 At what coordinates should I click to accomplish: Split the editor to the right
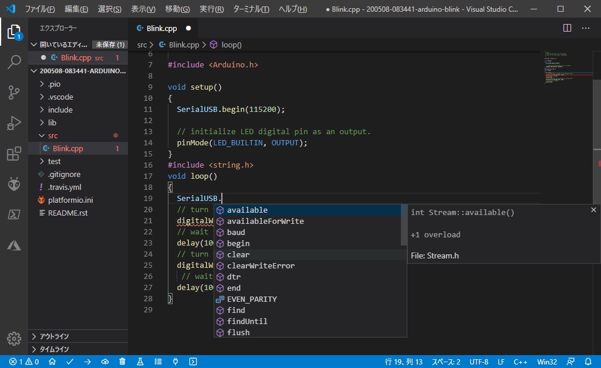pyautogui.click(x=568, y=28)
